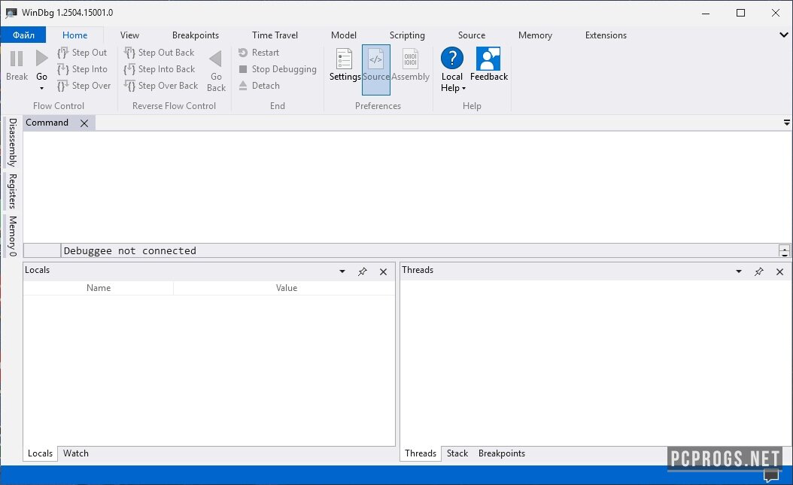
Task: Click Step Into Back
Action: pos(160,69)
